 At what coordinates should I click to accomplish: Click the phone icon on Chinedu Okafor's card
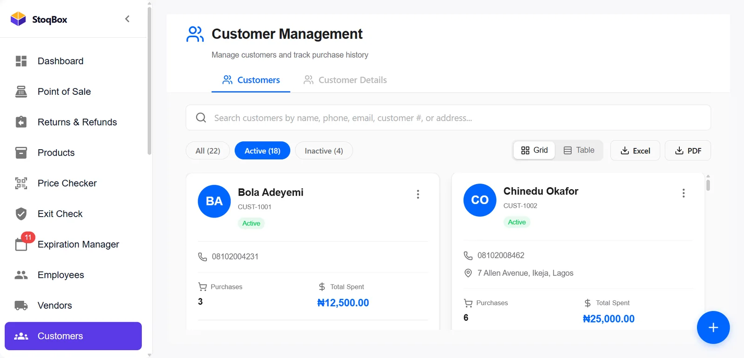click(x=468, y=255)
